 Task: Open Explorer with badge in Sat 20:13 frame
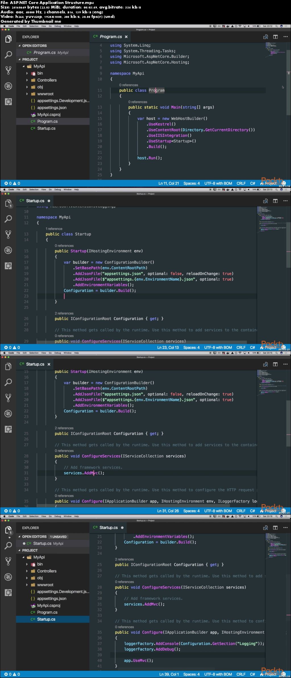pos(8,203)
